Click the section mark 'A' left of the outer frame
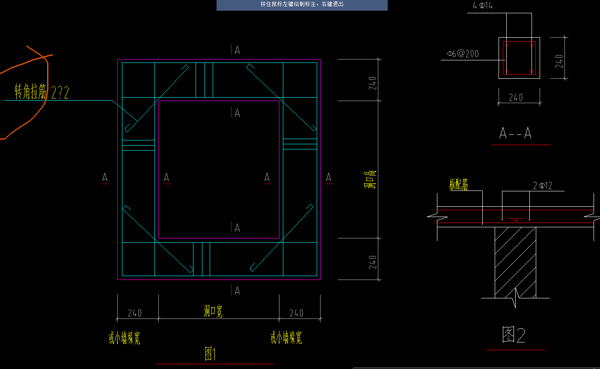600x369 pixels. [x=105, y=177]
